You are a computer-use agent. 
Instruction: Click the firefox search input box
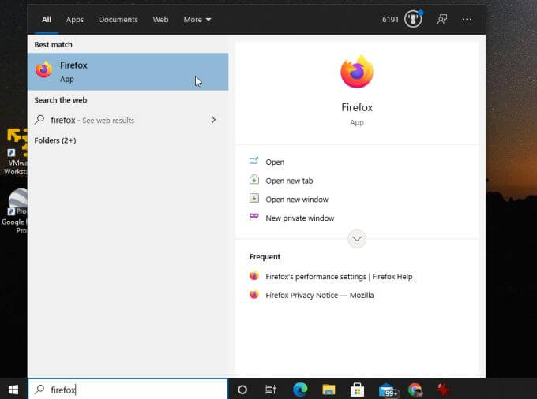[x=128, y=390]
